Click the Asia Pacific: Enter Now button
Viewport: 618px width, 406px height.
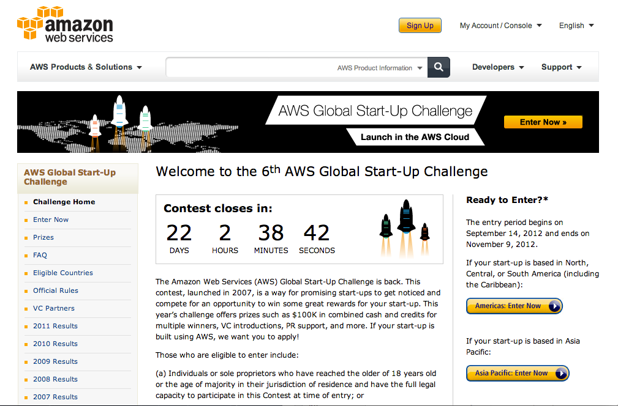518,373
